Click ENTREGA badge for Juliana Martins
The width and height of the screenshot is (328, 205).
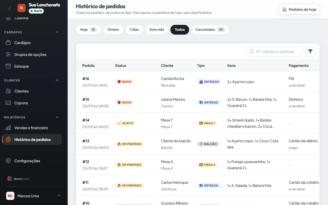pos(209,102)
